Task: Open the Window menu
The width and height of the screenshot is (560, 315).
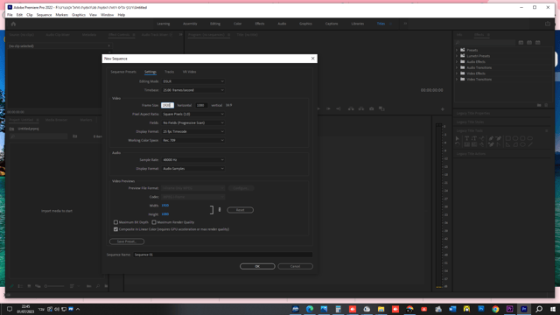Action: 107,15
